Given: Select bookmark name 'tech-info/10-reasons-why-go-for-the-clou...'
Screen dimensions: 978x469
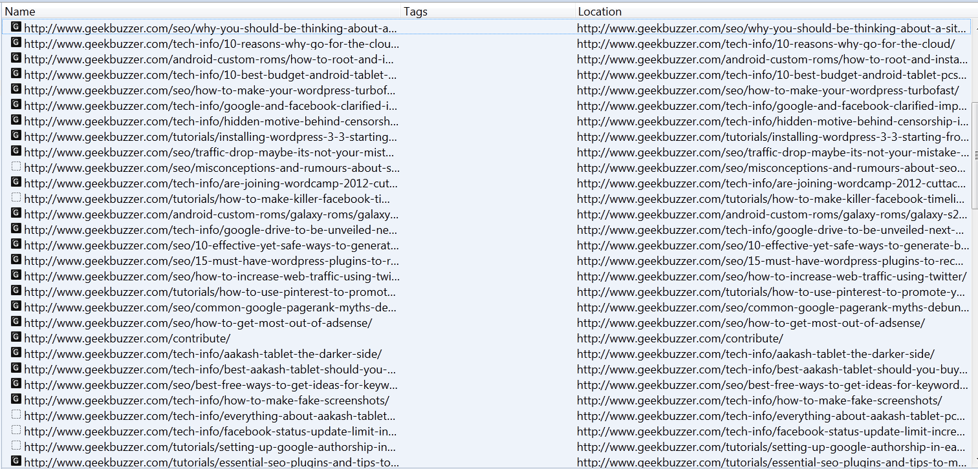Looking at the screenshot, I should (212, 44).
